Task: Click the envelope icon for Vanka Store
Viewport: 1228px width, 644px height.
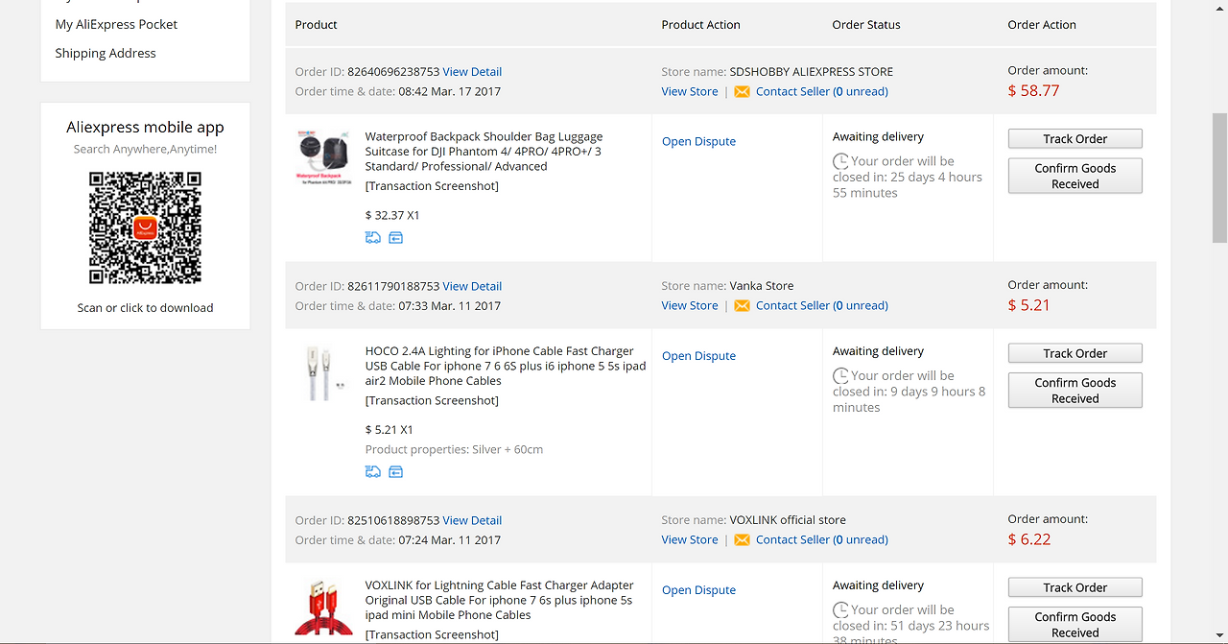Action: (x=742, y=306)
